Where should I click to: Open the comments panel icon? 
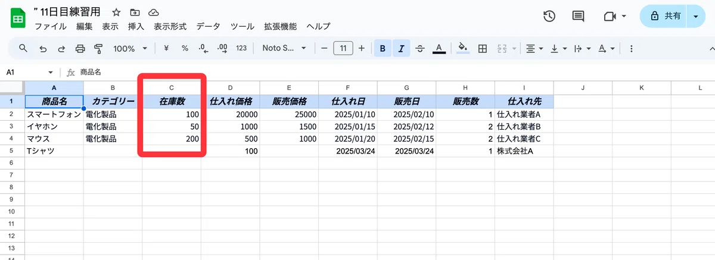click(x=578, y=16)
